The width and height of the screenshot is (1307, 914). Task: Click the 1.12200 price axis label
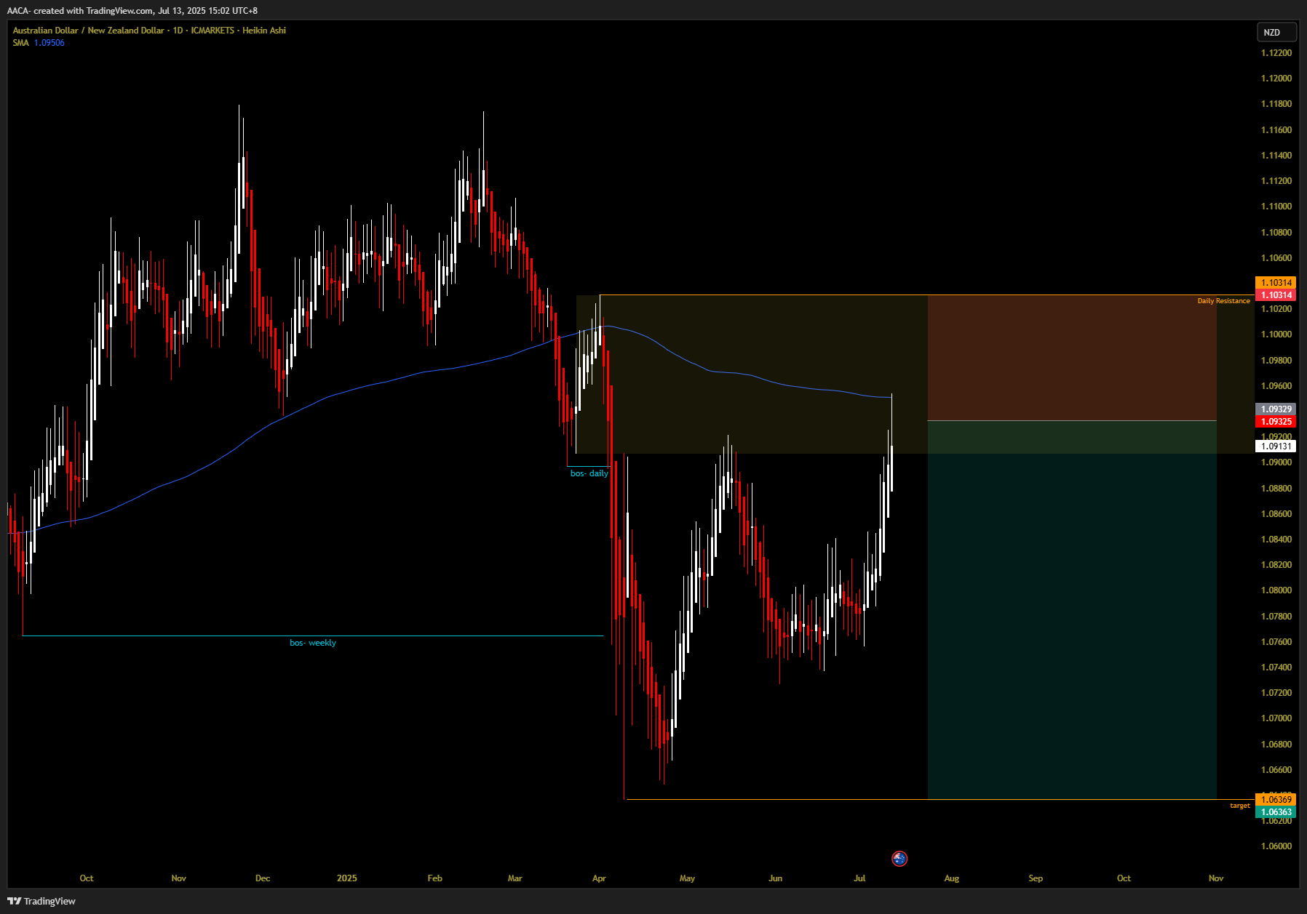click(x=1276, y=53)
